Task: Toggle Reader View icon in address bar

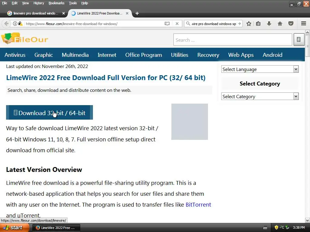Action: pos(167,24)
